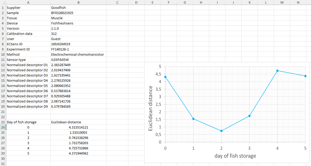Select D7 value 0.929305488
The height and width of the screenshot is (166, 311).
(78, 96)
